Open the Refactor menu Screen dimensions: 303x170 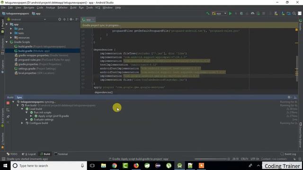point(62,8)
